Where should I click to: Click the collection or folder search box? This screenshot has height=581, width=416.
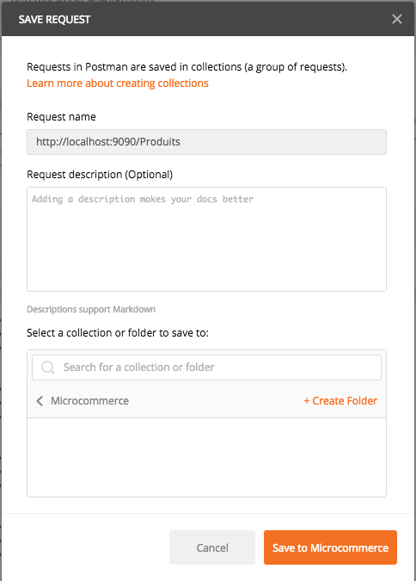click(206, 368)
